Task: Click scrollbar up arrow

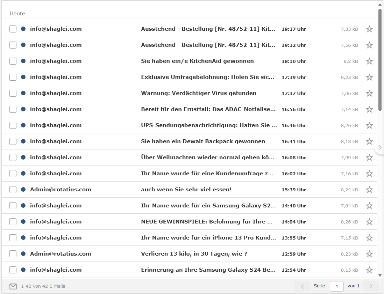Action: pyautogui.click(x=380, y=5)
